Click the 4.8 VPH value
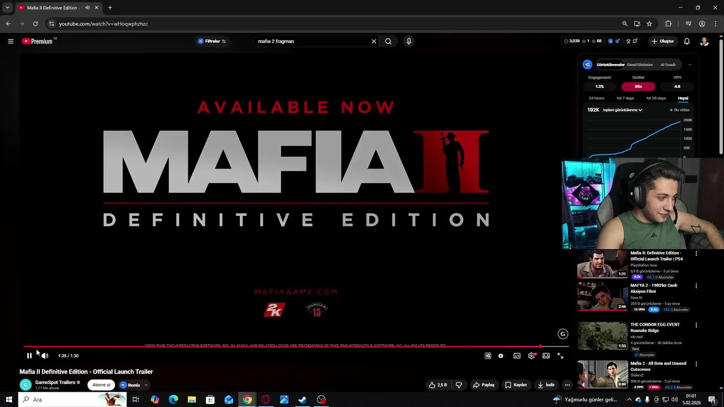This screenshot has height=407, width=724. pyautogui.click(x=677, y=86)
